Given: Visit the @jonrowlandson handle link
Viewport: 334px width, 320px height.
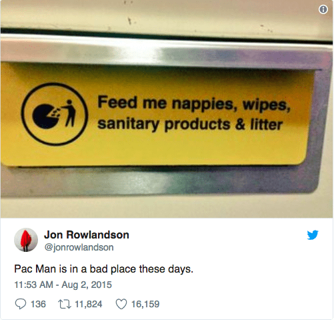Looking at the screenshot, I should (79, 247).
